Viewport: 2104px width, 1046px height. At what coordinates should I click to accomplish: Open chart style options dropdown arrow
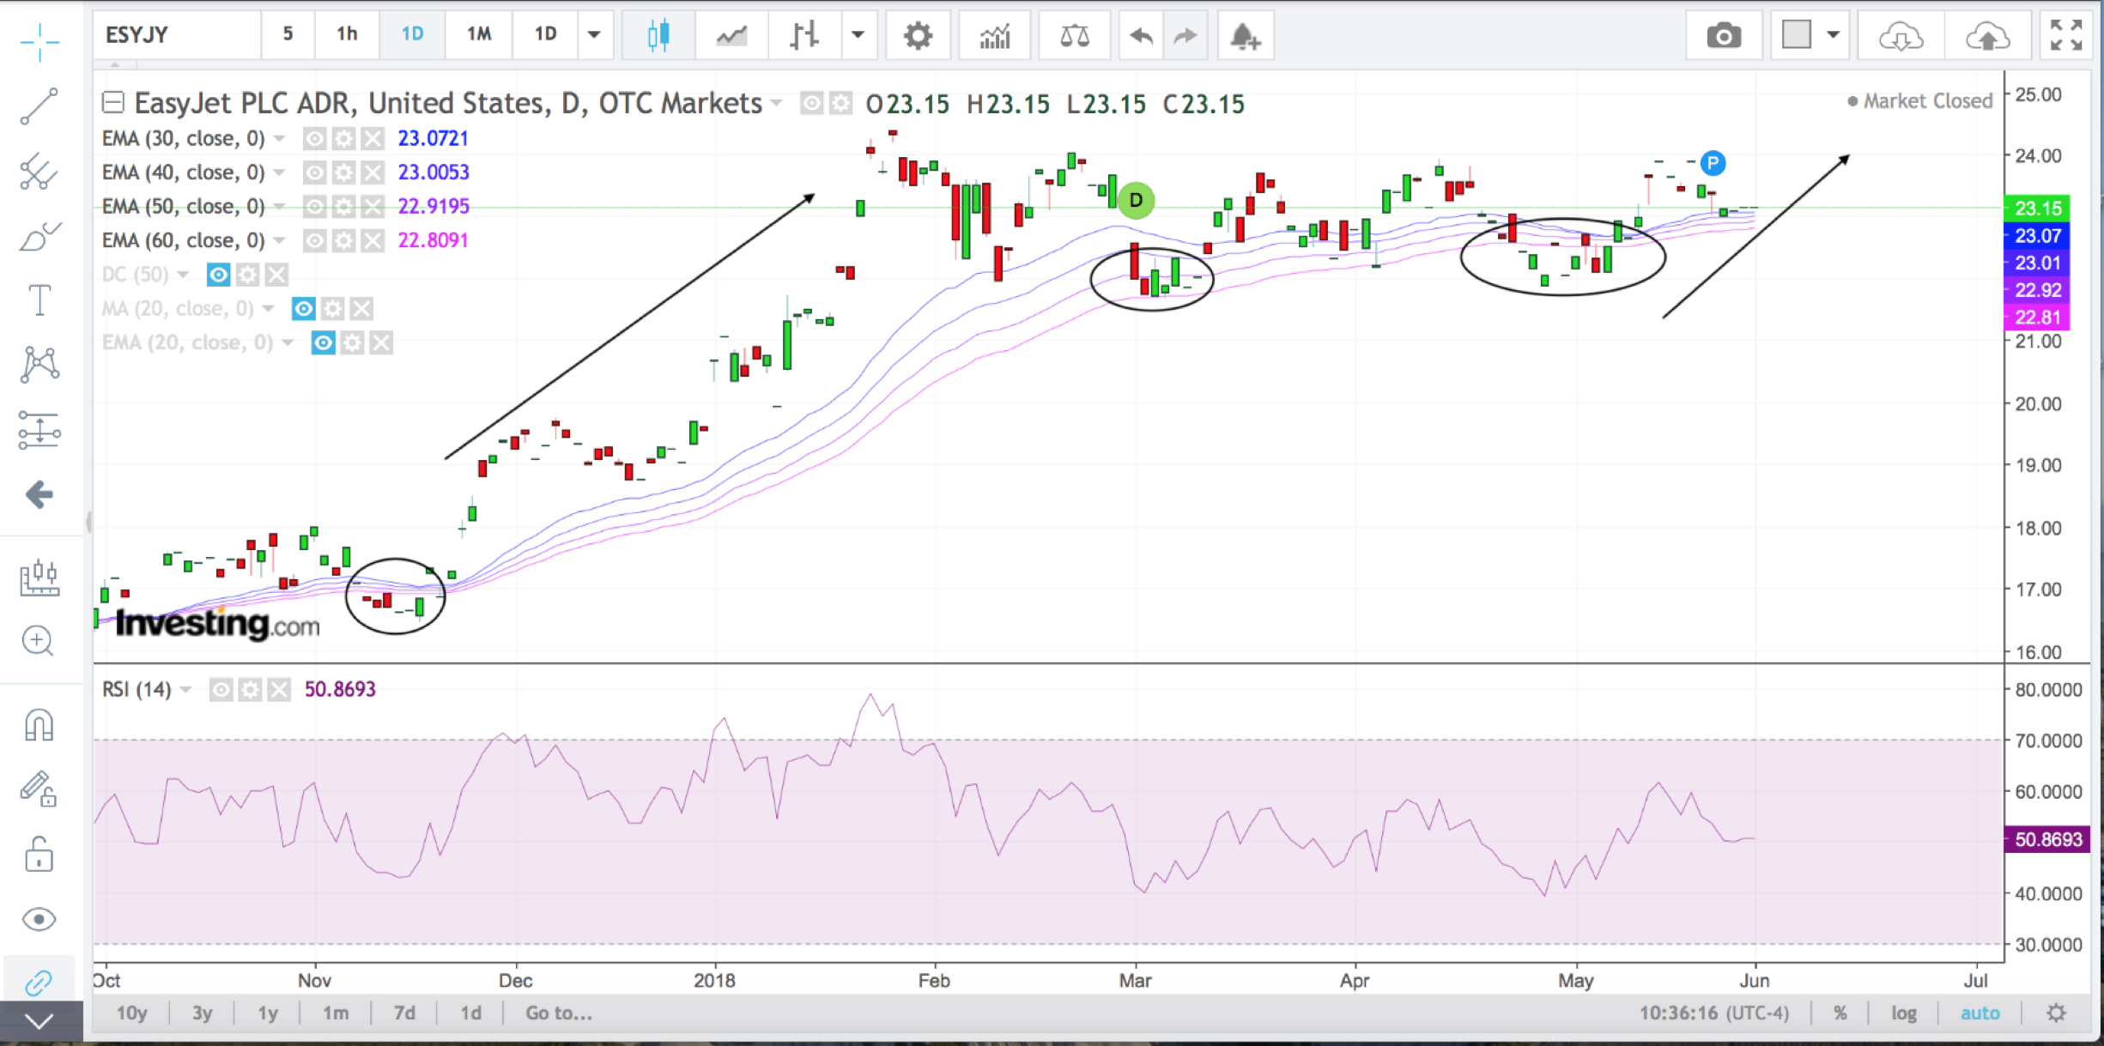tap(858, 35)
